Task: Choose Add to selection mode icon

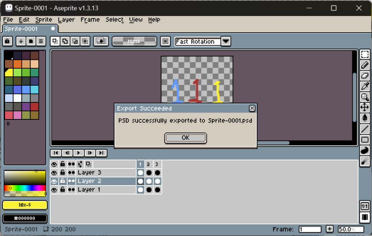Action: [x=65, y=41]
